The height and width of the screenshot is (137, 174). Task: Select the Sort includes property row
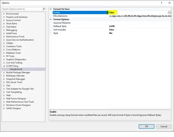tap(112, 30)
